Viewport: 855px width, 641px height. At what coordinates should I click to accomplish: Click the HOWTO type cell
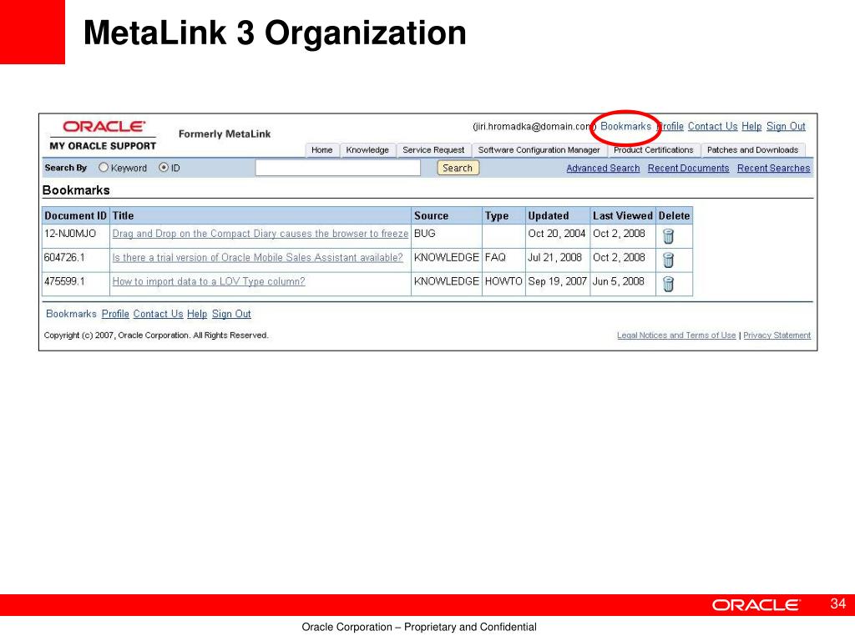[x=503, y=282]
